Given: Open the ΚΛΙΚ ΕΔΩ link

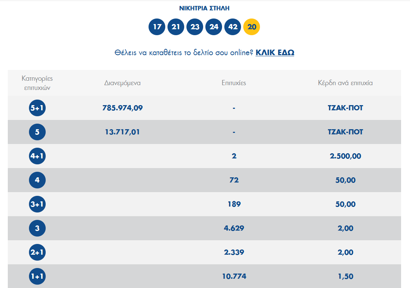Looking at the screenshot, I should (275, 53).
